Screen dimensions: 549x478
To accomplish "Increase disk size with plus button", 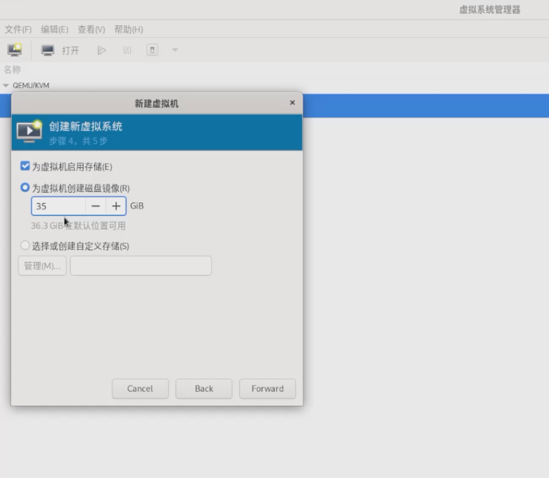I will click(x=116, y=206).
